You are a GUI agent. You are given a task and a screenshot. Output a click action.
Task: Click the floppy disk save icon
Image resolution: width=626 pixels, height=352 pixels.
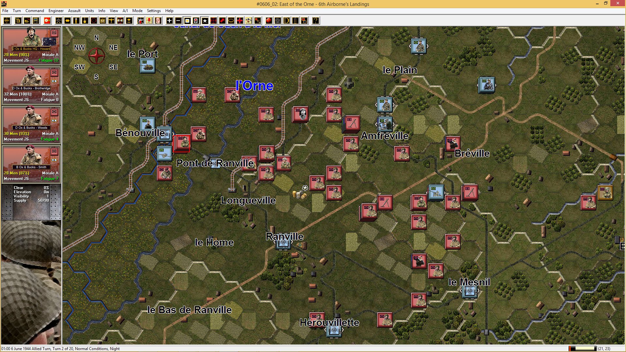click(36, 21)
